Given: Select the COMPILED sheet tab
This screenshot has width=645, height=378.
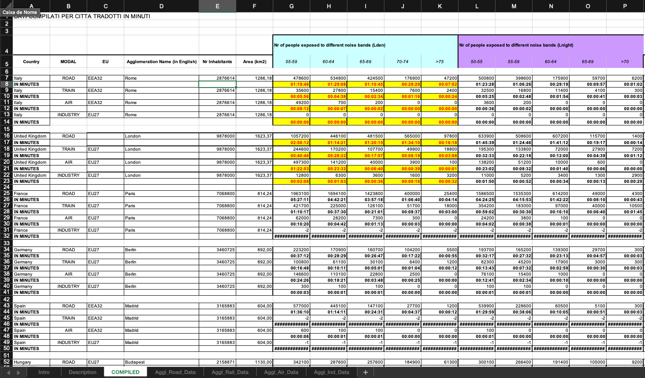Looking at the screenshot, I should tap(126, 372).
